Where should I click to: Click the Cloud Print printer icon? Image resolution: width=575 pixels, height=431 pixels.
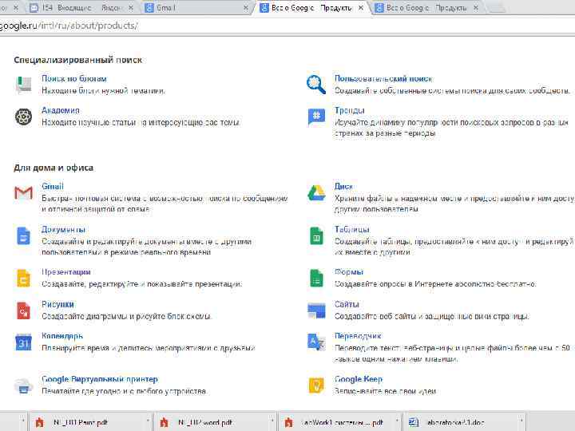(23, 386)
